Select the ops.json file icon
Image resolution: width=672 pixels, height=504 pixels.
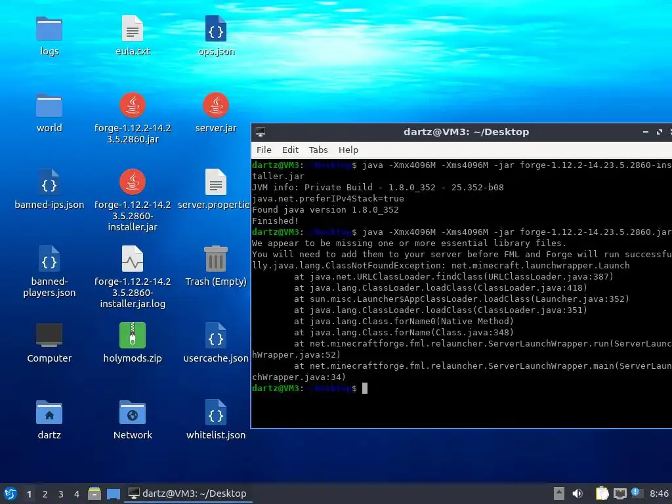click(x=215, y=29)
